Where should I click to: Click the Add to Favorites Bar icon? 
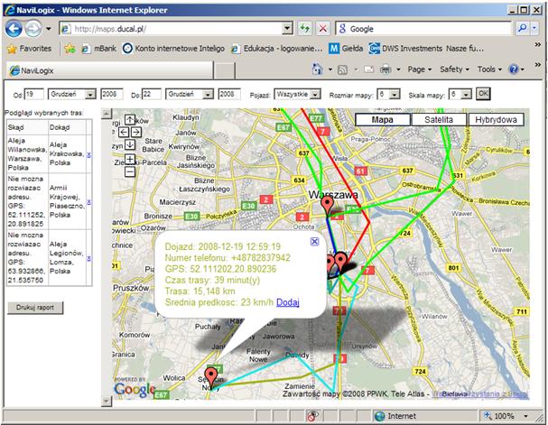(70, 49)
